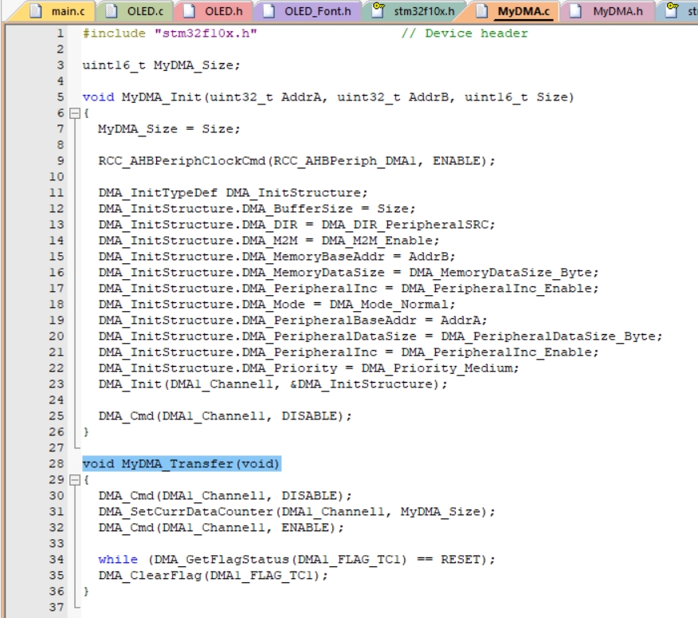
Task: Click the key icon on the last partially visible tab
Action: click(672, 10)
